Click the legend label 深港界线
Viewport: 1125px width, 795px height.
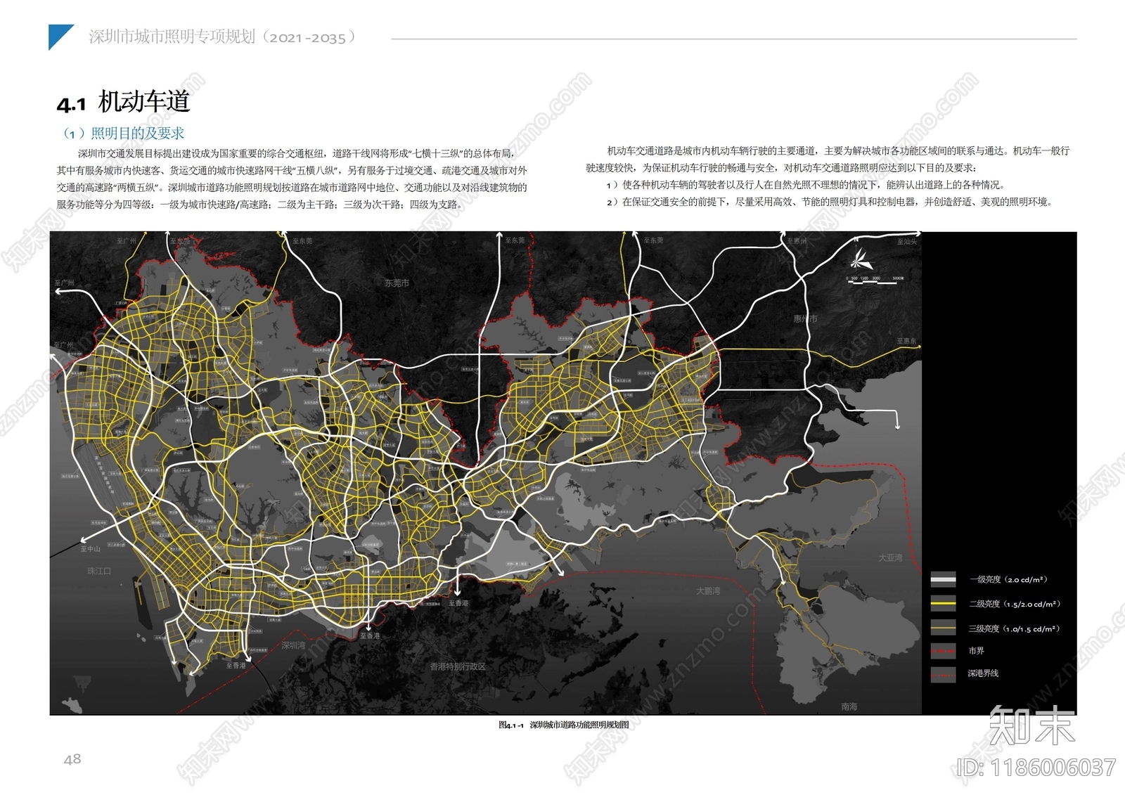(983, 673)
